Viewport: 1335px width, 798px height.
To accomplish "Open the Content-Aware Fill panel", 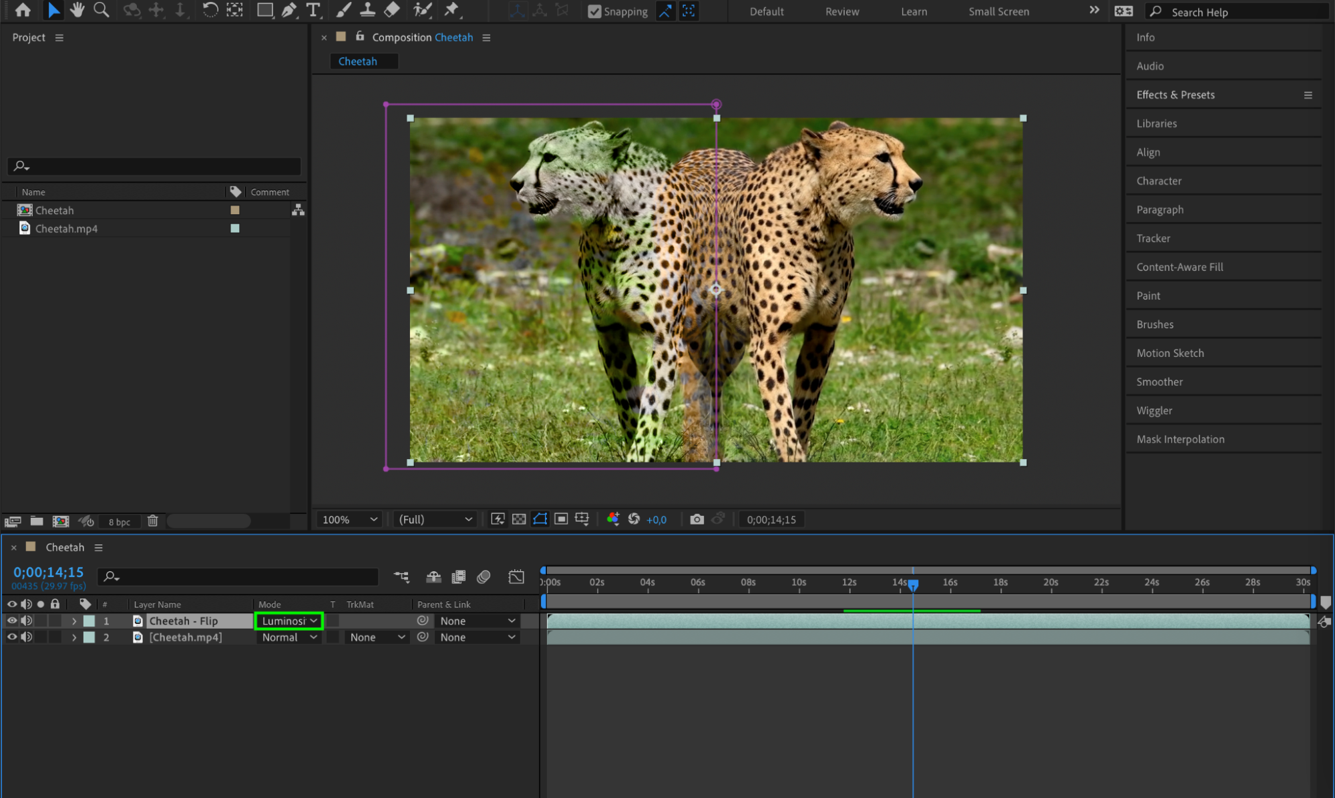I will 1179,267.
